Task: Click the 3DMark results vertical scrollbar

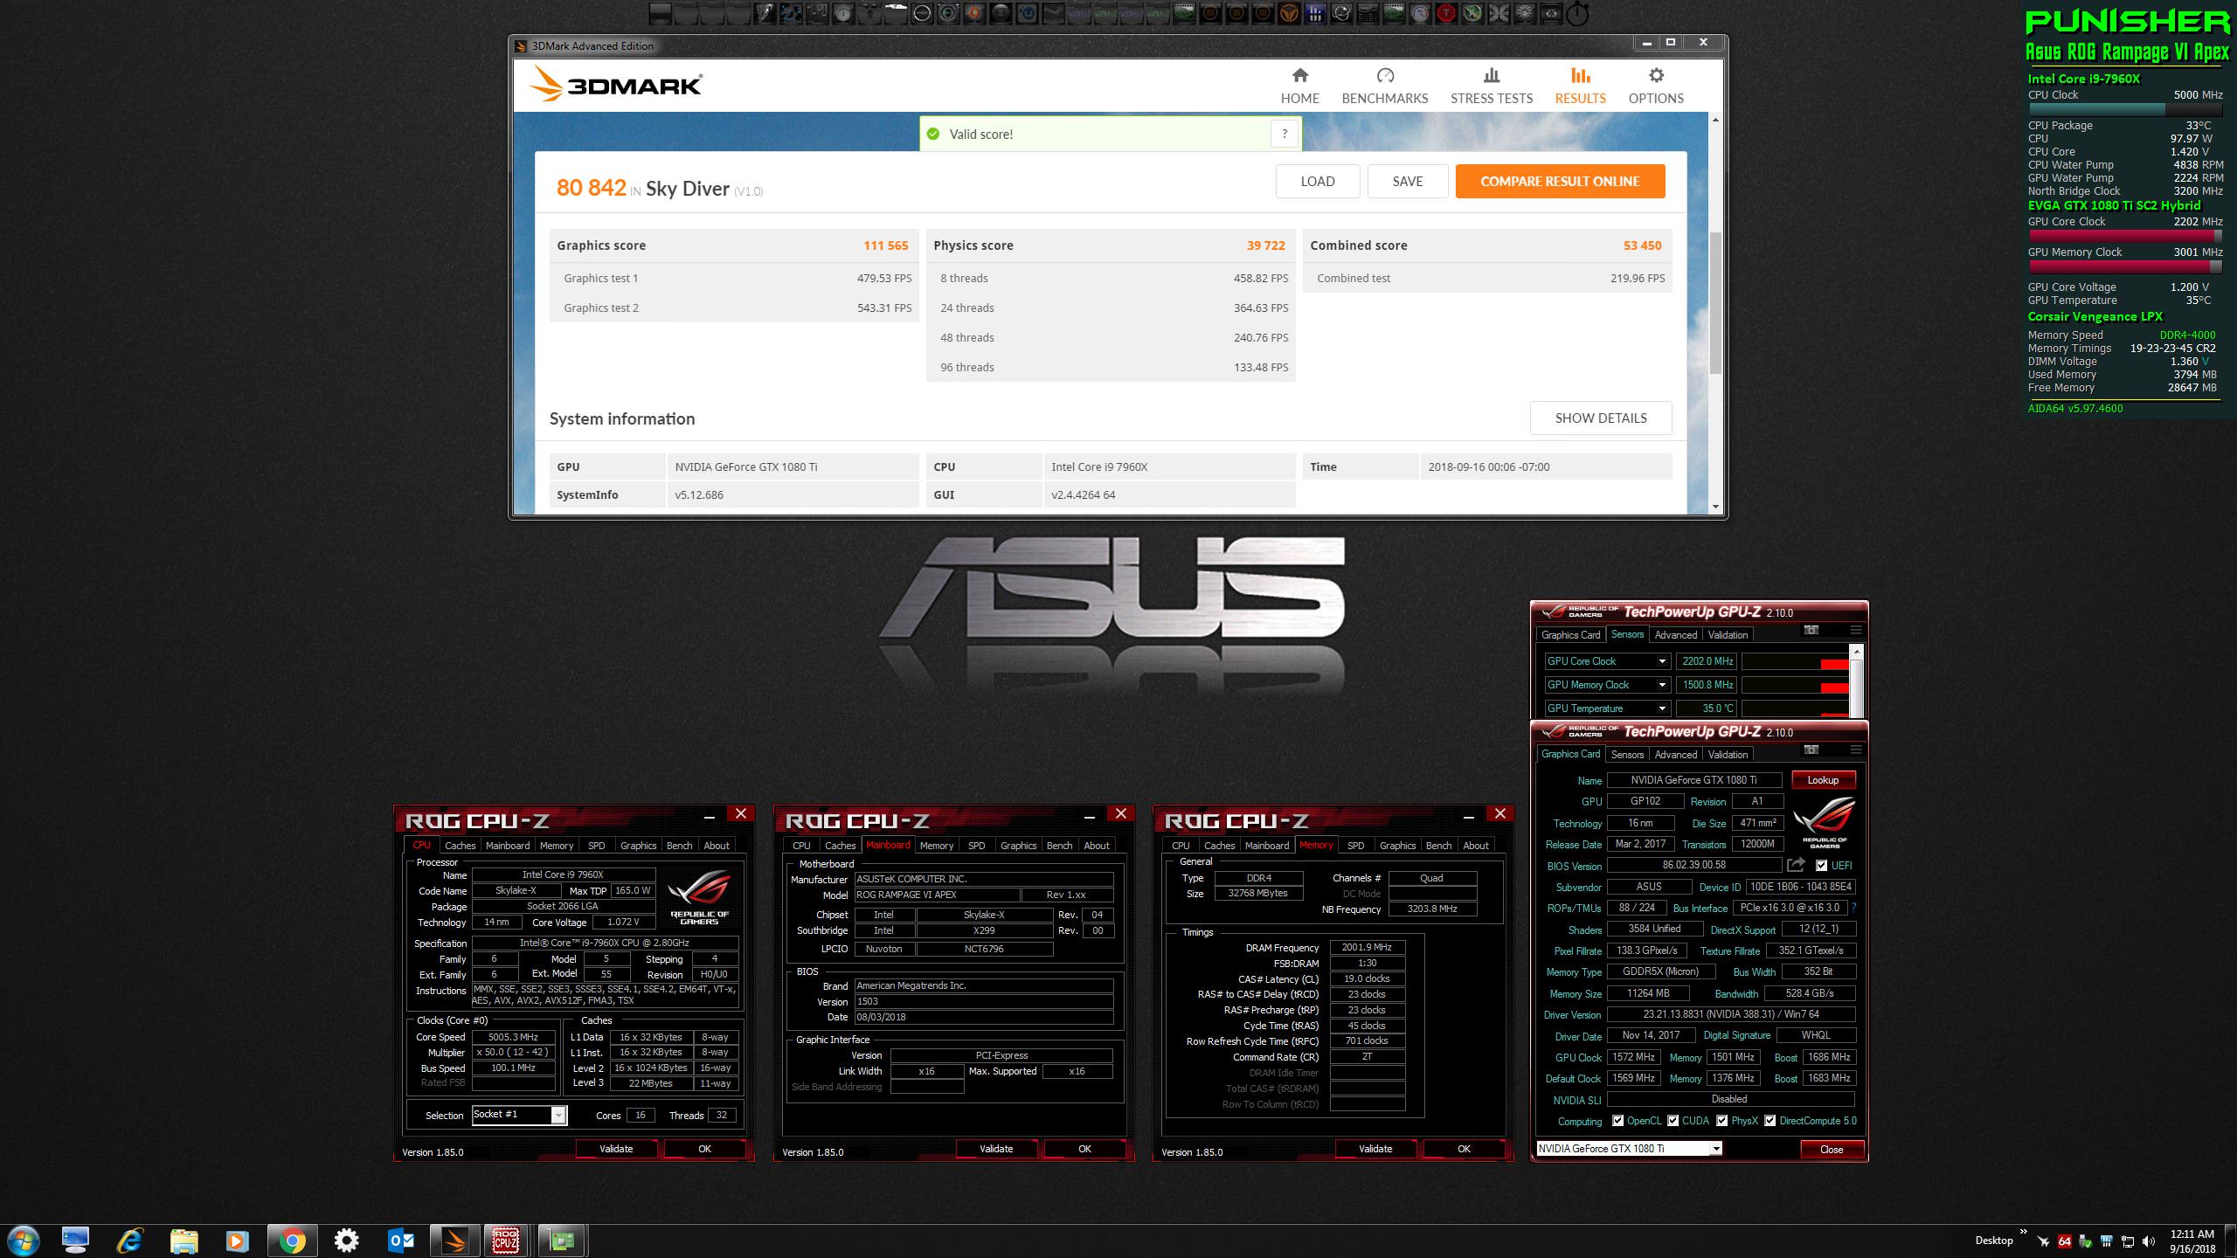Action: [1715, 301]
